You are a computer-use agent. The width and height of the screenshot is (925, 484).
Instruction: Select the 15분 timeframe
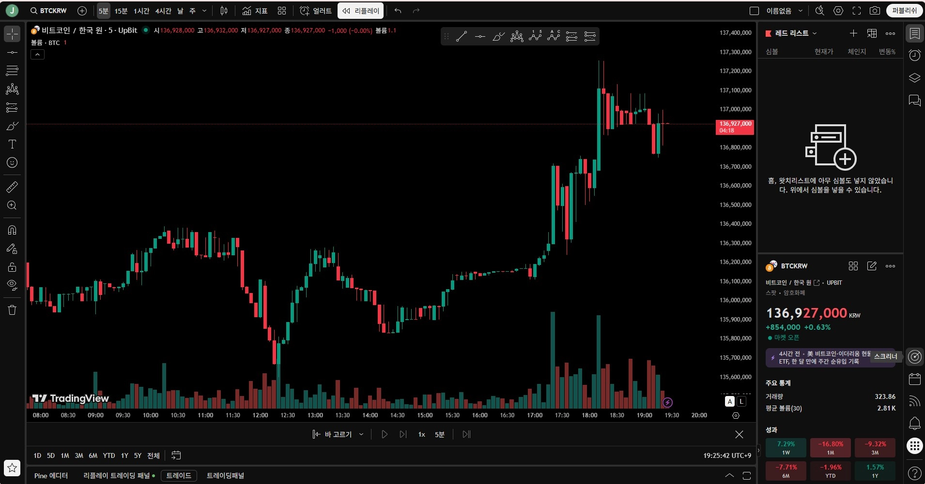121,11
